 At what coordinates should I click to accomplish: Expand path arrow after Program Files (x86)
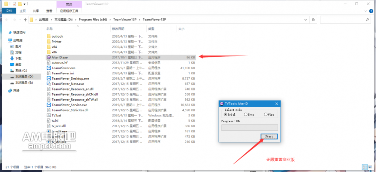click(x=111, y=20)
